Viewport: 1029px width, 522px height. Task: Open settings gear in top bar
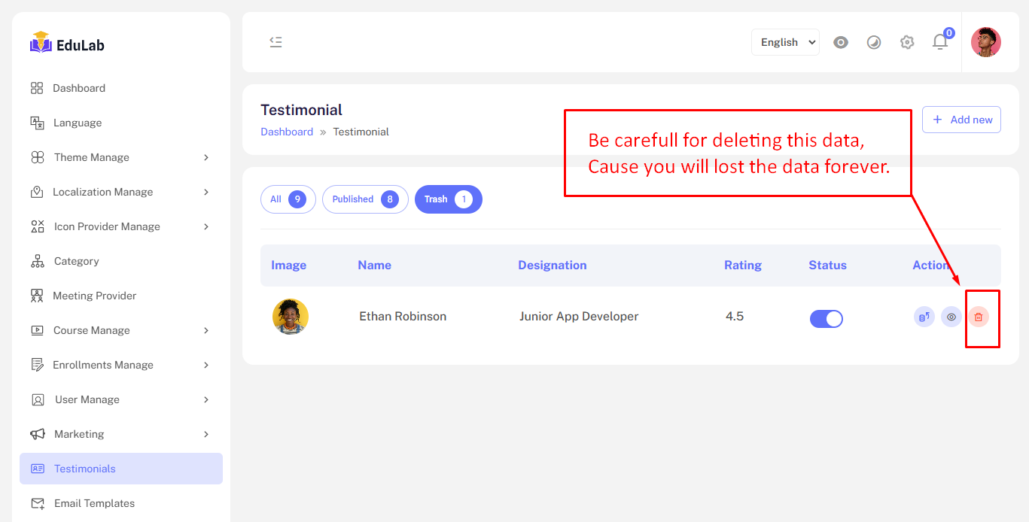(907, 42)
